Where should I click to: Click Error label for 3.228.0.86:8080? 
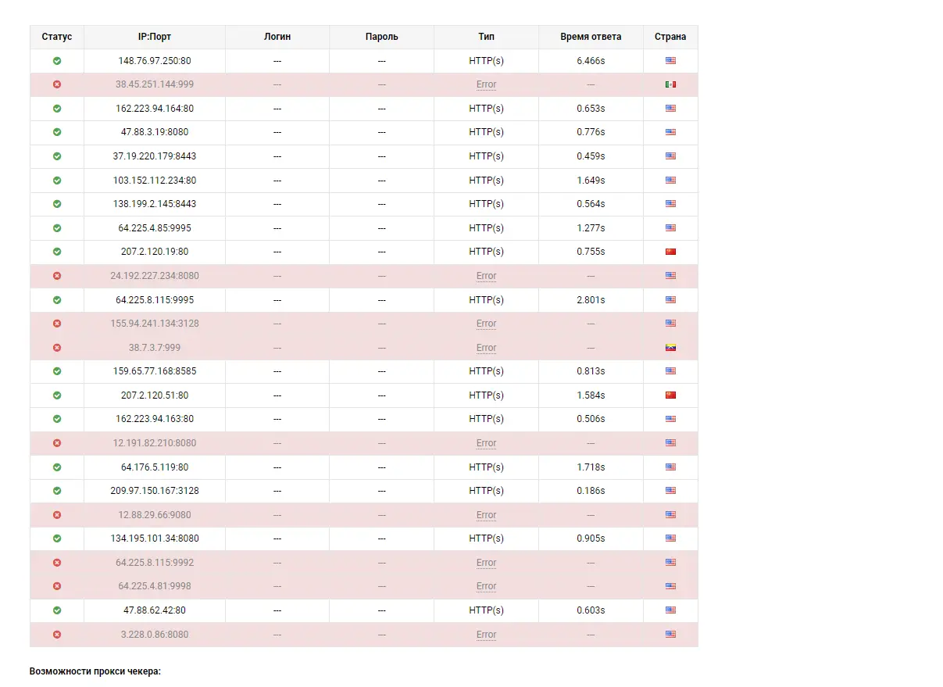(x=486, y=635)
